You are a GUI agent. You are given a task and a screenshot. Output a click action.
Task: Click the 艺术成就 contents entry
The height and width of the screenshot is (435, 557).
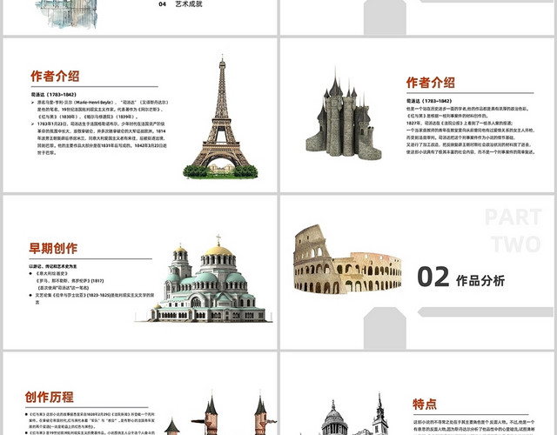(x=189, y=4)
